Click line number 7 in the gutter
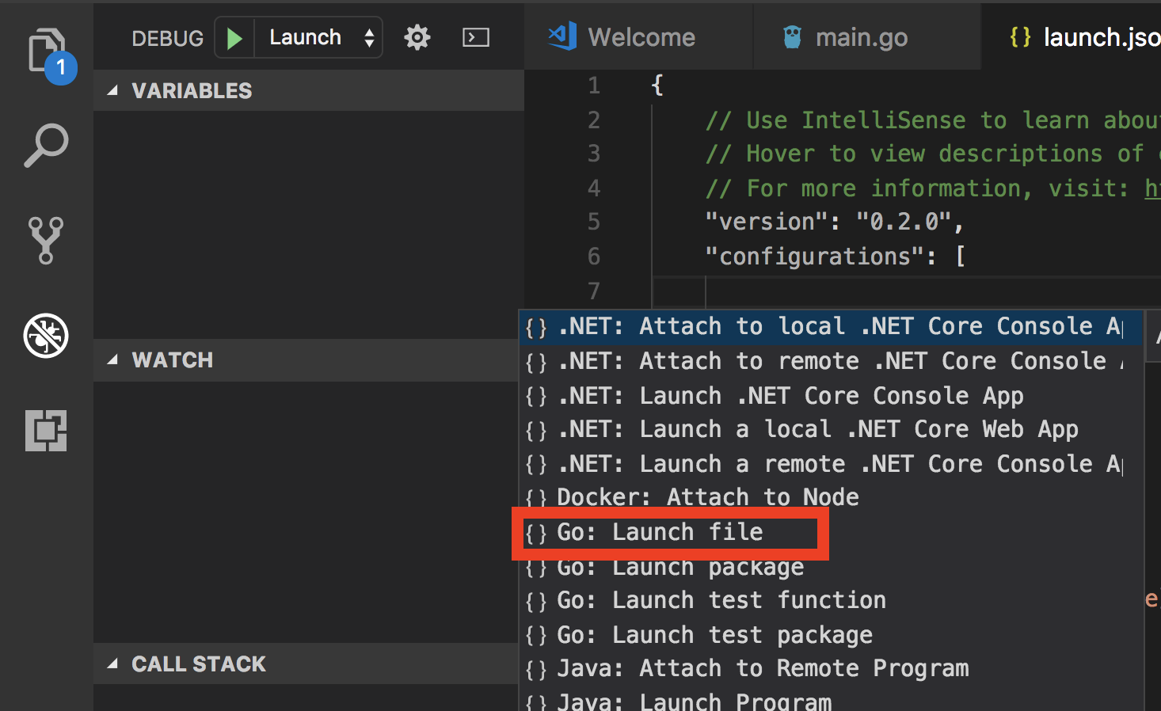Viewport: 1161px width, 711px height. [x=594, y=291]
